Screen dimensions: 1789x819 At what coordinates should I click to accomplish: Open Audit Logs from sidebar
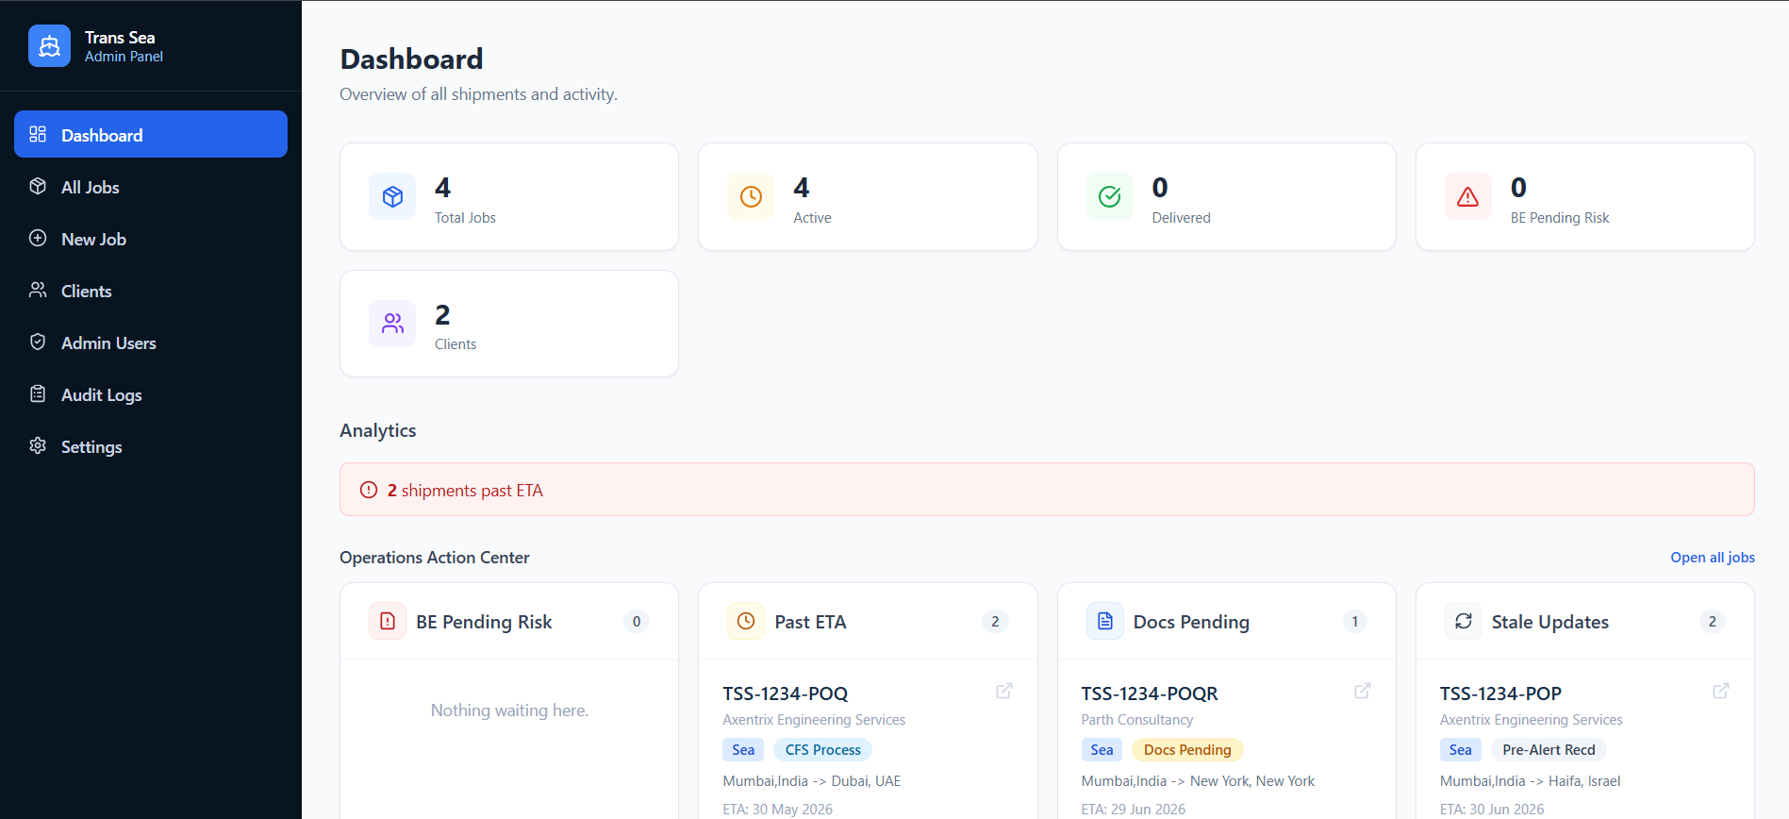(151, 394)
